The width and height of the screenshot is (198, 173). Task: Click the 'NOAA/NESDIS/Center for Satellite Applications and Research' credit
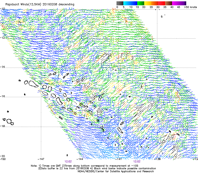(116, 171)
